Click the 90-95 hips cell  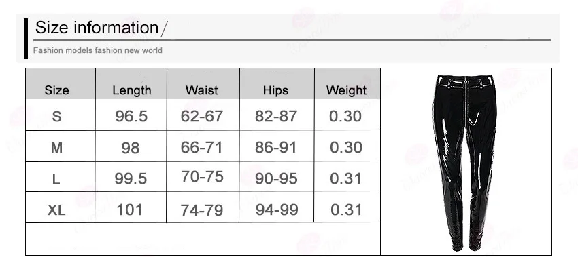point(276,179)
